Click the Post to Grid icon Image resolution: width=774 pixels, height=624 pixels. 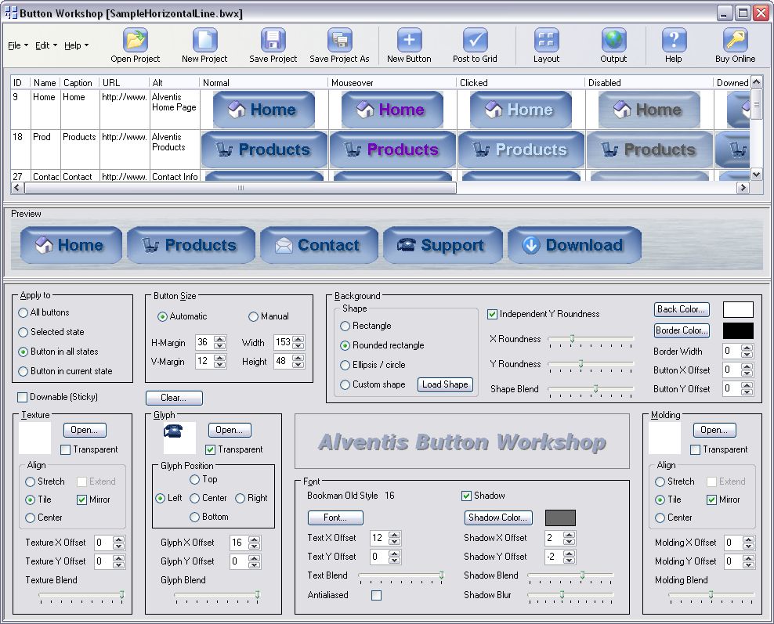click(x=475, y=40)
